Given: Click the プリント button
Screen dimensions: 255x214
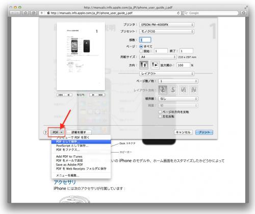Looking at the screenshot, I should (x=204, y=132).
